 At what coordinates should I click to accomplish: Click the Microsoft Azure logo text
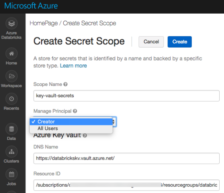pos(31,6)
